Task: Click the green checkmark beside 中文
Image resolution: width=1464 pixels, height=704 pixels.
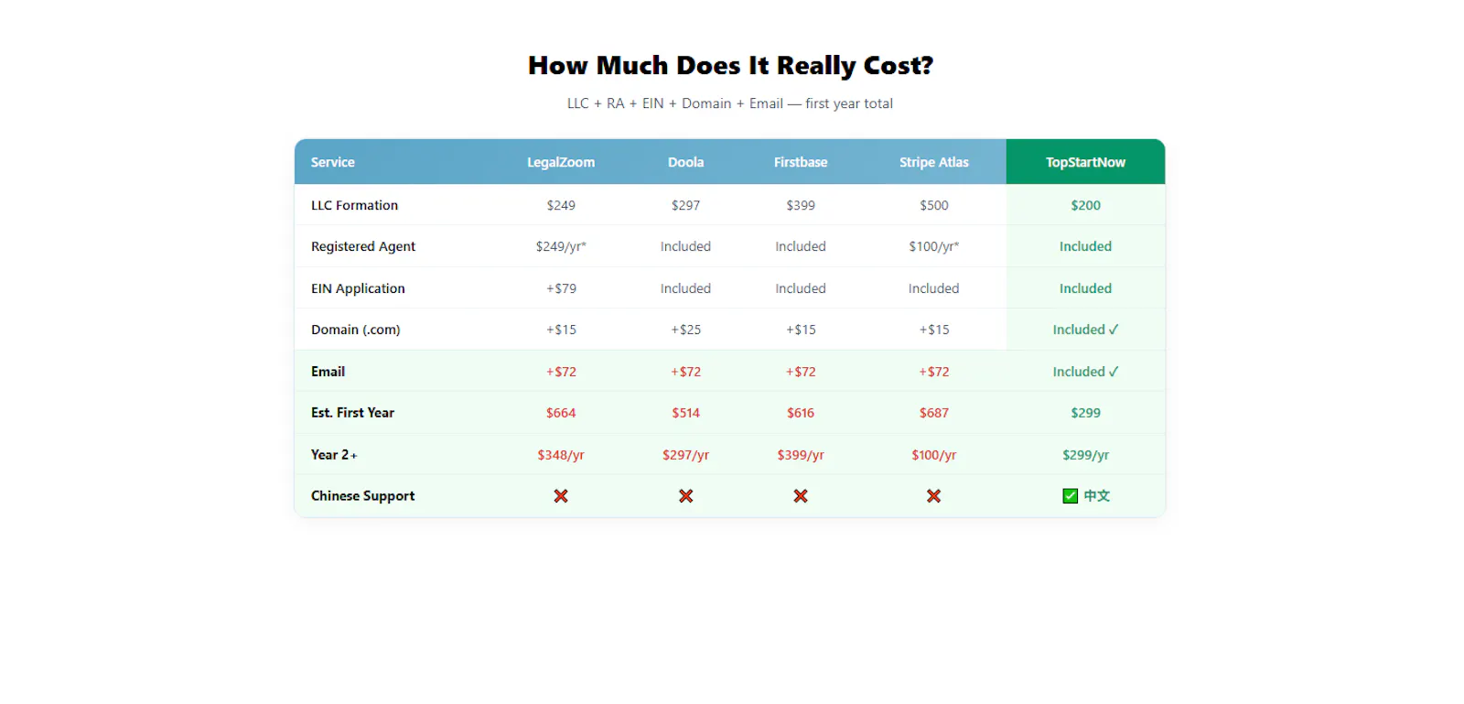Action: tap(1070, 496)
